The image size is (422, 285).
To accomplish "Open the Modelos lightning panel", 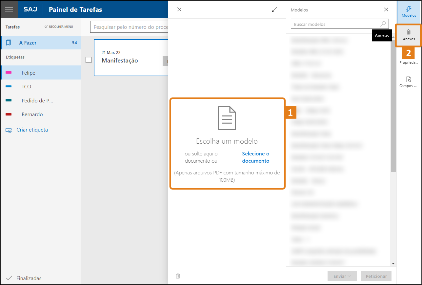I will (409, 11).
